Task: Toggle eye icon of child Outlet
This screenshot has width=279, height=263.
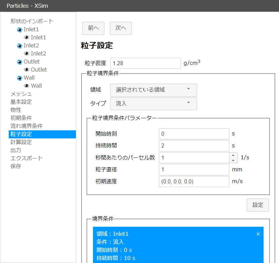Action: 27,70
